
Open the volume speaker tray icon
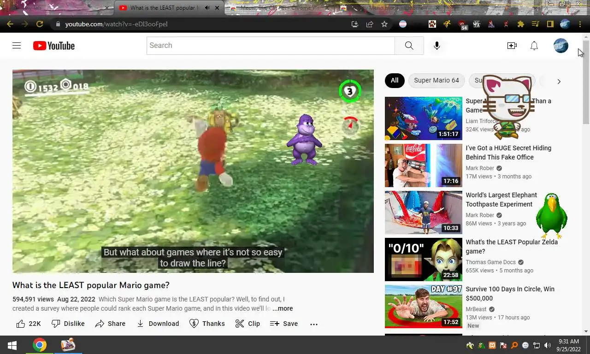(547, 345)
